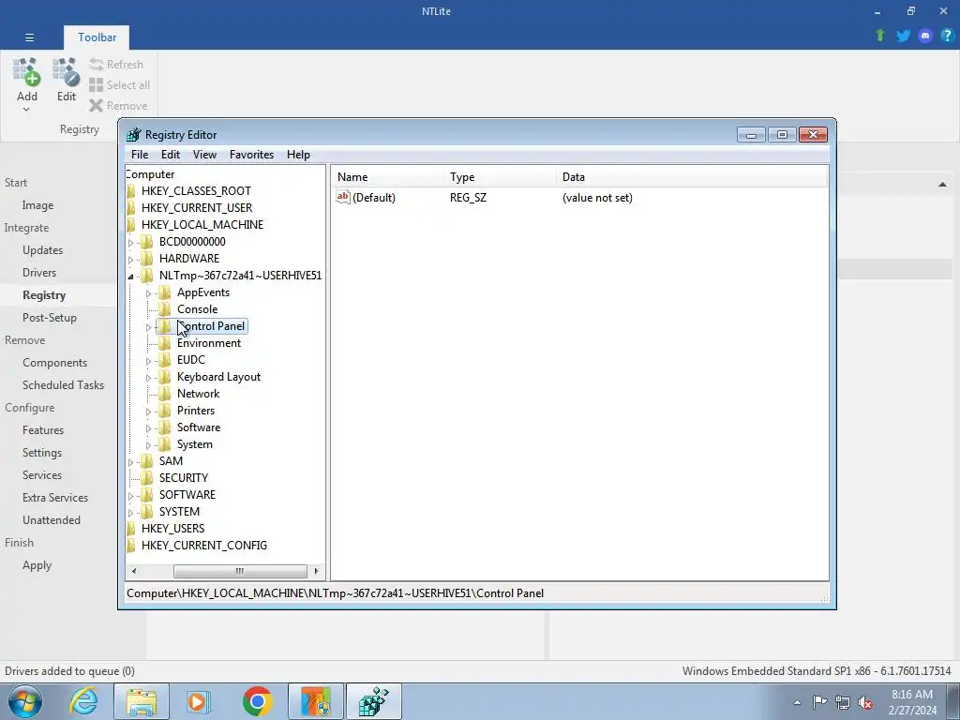960x720 pixels.
Task: Switch to Registry Editor taskbar icon
Action: coord(374,701)
